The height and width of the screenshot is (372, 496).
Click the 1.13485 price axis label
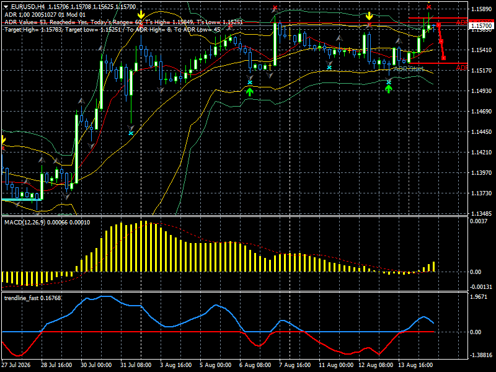tap(482, 213)
